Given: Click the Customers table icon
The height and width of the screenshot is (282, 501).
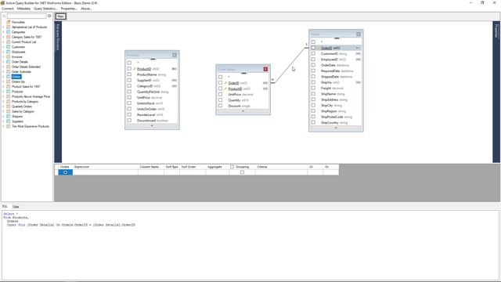Looking at the screenshot, I should click(9, 47).
